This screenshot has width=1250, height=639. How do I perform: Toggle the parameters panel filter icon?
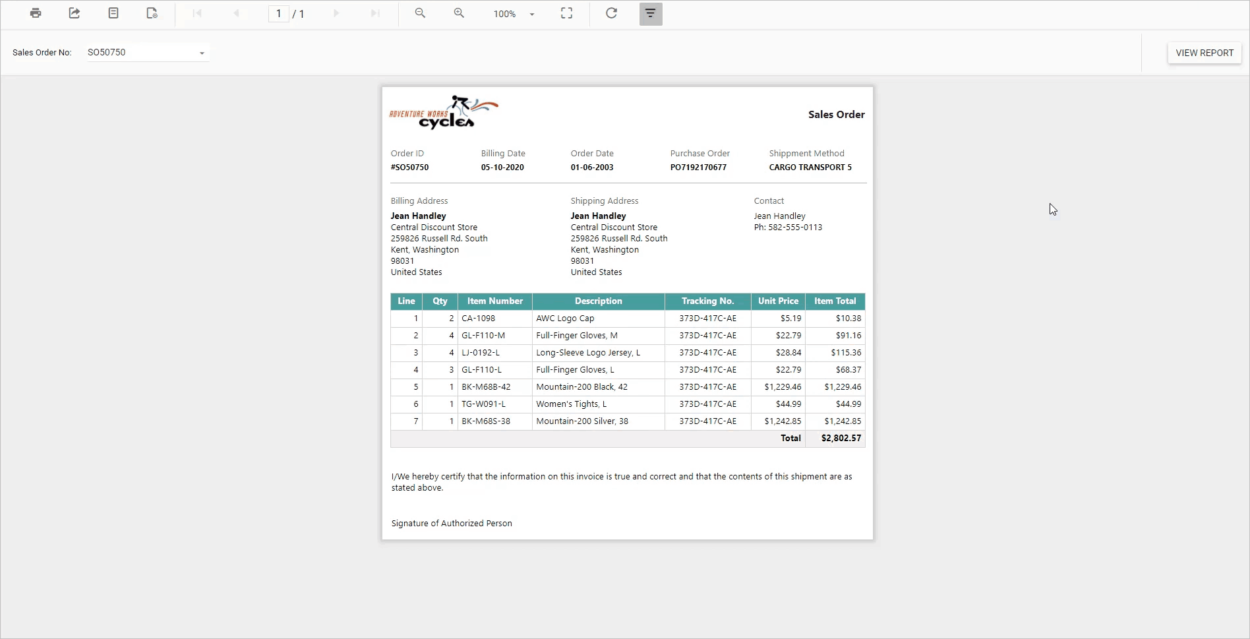coord(650,14)
